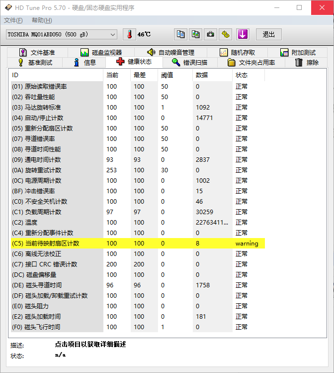This screenshot has height=373, width=334.
Task: Select the (E0) 磁头阻力 row
Action: coord(138,306)
